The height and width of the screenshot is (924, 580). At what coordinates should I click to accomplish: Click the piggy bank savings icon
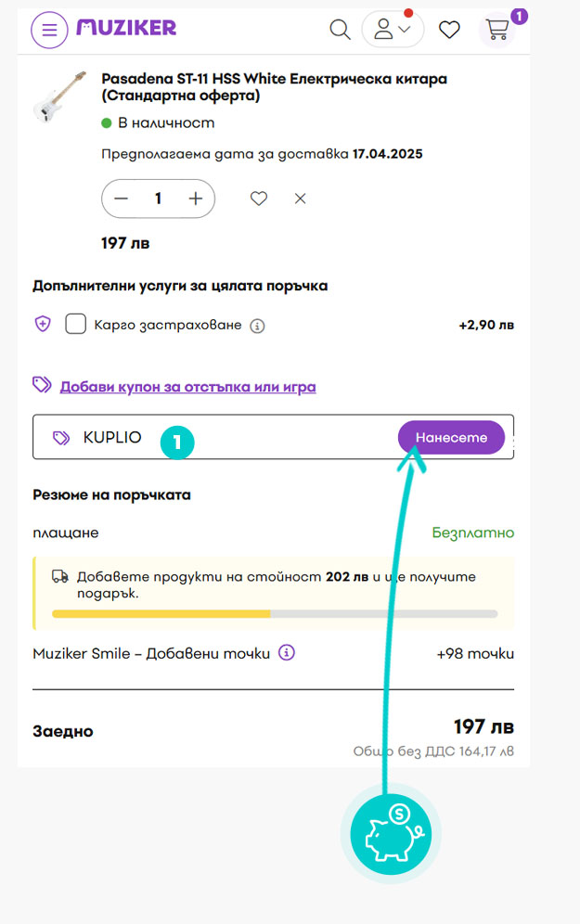pyautogui.click(x=391, y=831)
